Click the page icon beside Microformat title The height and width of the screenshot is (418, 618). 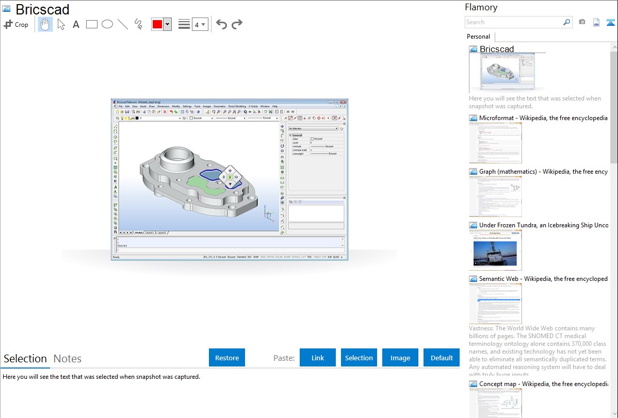tap(473, 118)
